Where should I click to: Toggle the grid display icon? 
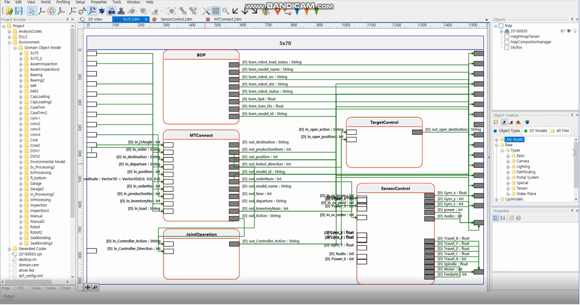pyautogui.click(x=216, y=11)
